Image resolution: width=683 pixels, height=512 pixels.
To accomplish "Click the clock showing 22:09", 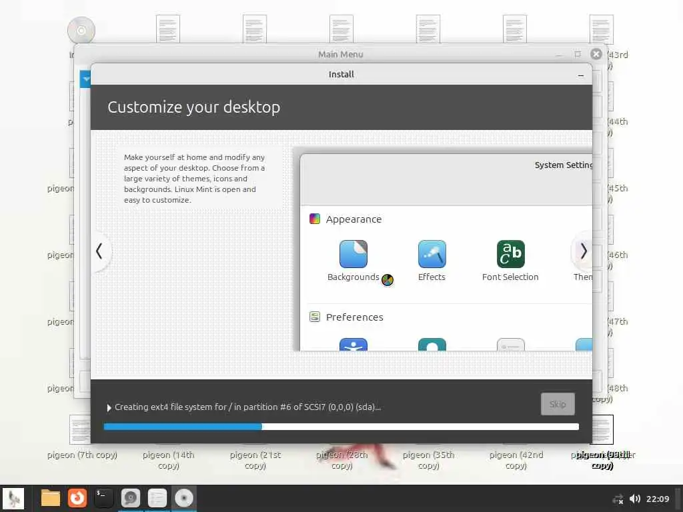I will point(657,499).
